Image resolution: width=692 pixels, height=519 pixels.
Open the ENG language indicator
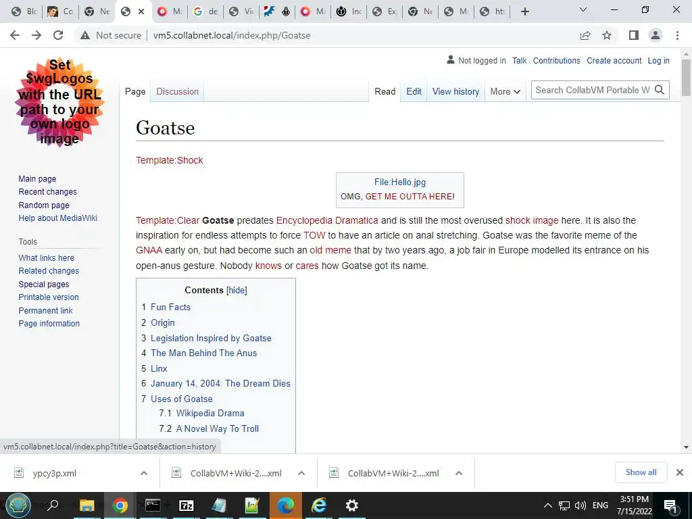(x=600, y=505)
